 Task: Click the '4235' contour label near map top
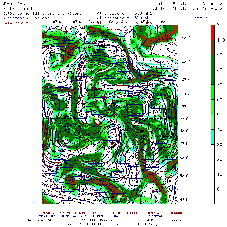[x=143, y=36]
